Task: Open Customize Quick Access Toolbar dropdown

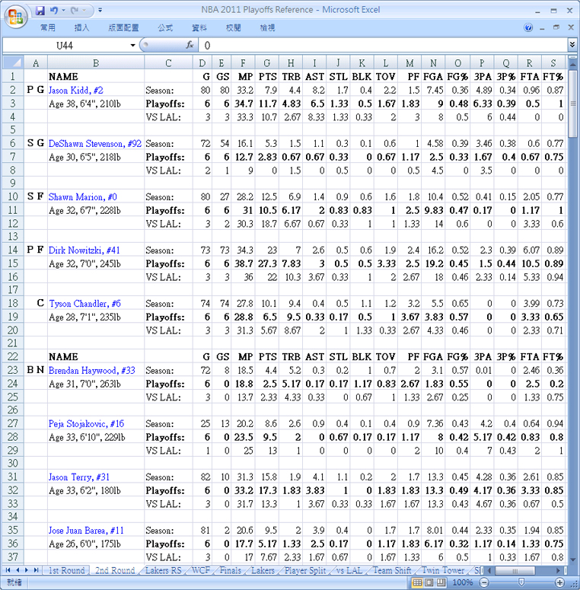Action: point(100,10)
